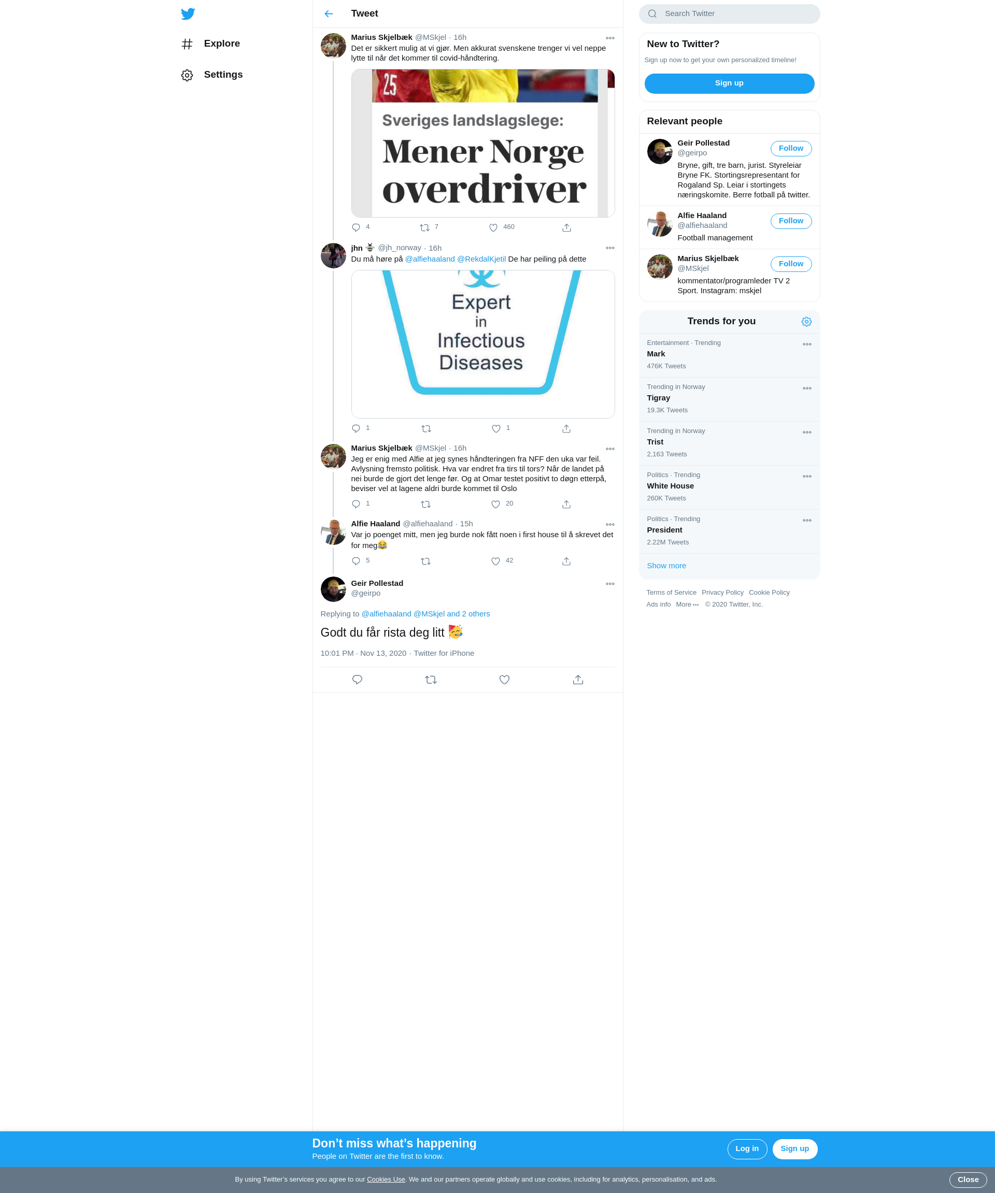The image size is (995, 1193).
Task: Open the three-dot menu on Geir Pollestad's tweet
Action: [x=610, y=584]
